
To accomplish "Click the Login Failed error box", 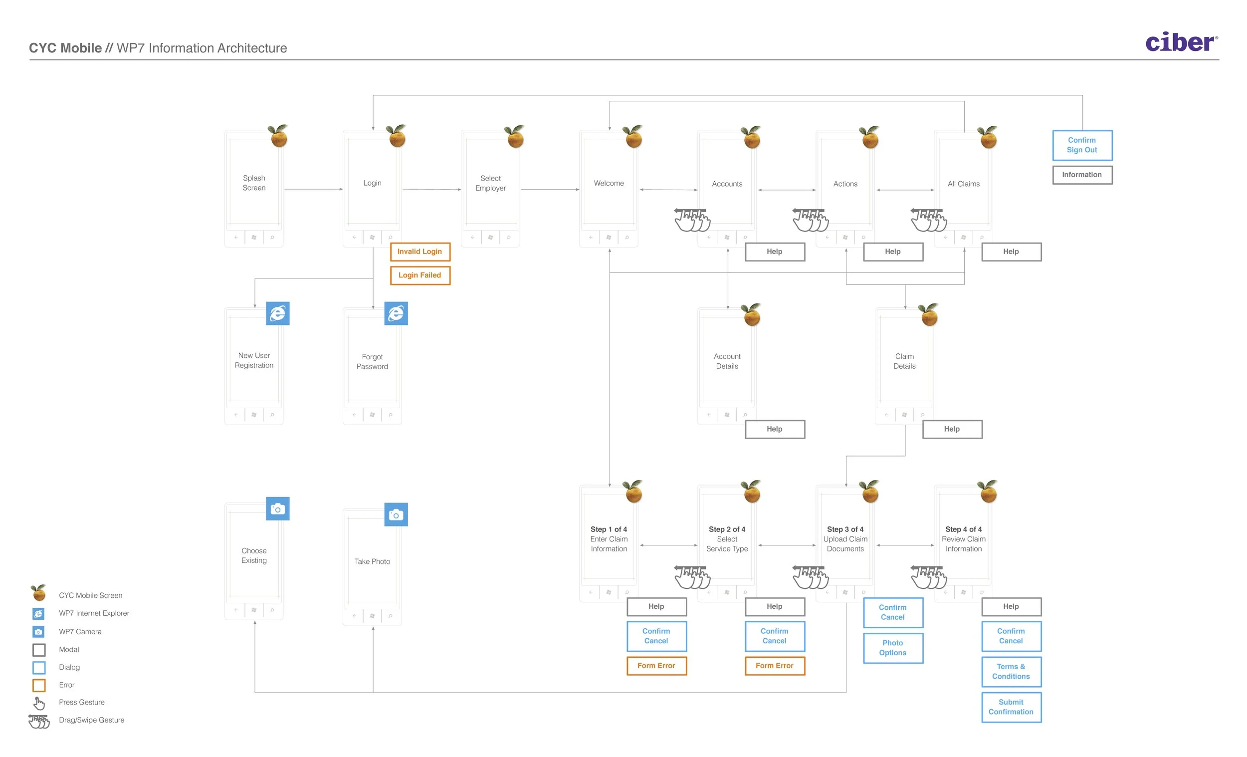I will point(419,275).
